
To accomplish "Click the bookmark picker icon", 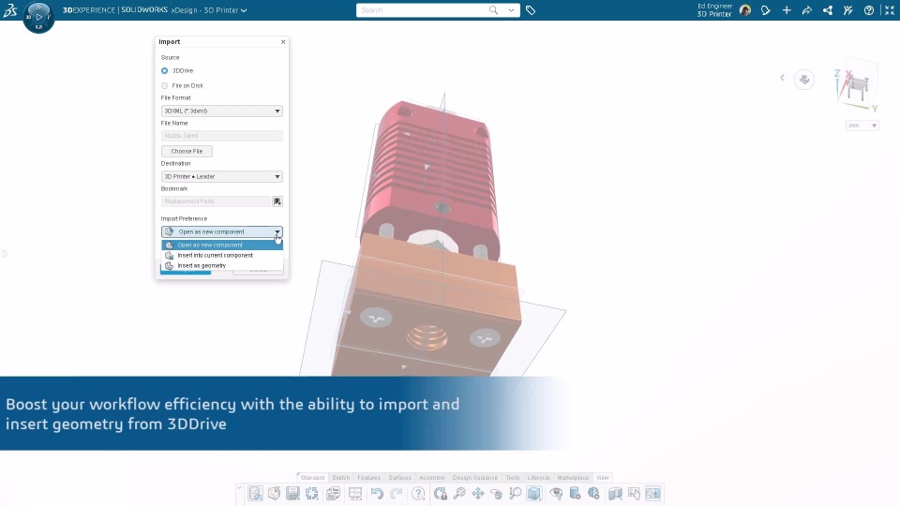I will (277, 201).
